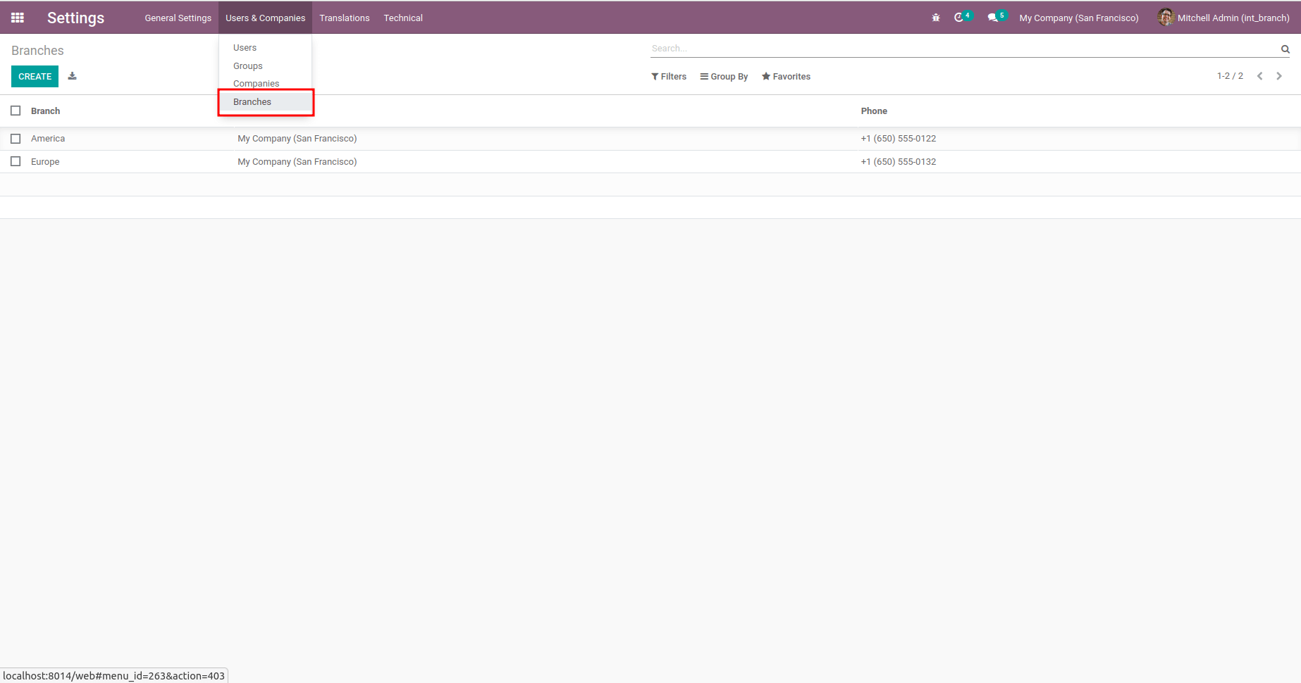1301x683 pixels.
Task: Click the CREATE button
Action: coord(35,76)
